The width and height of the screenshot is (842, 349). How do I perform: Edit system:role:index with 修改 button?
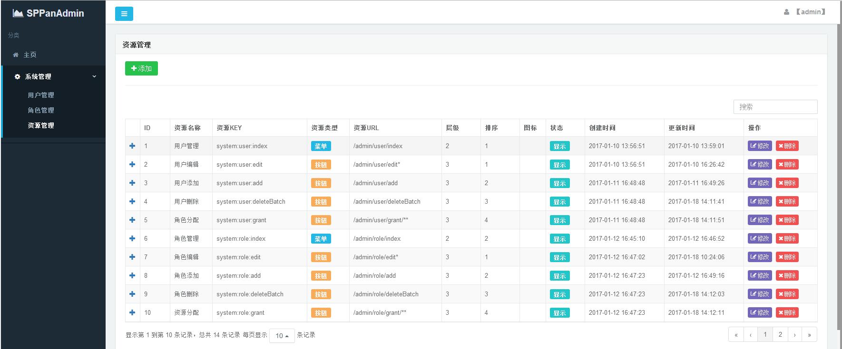click(760, 238)
